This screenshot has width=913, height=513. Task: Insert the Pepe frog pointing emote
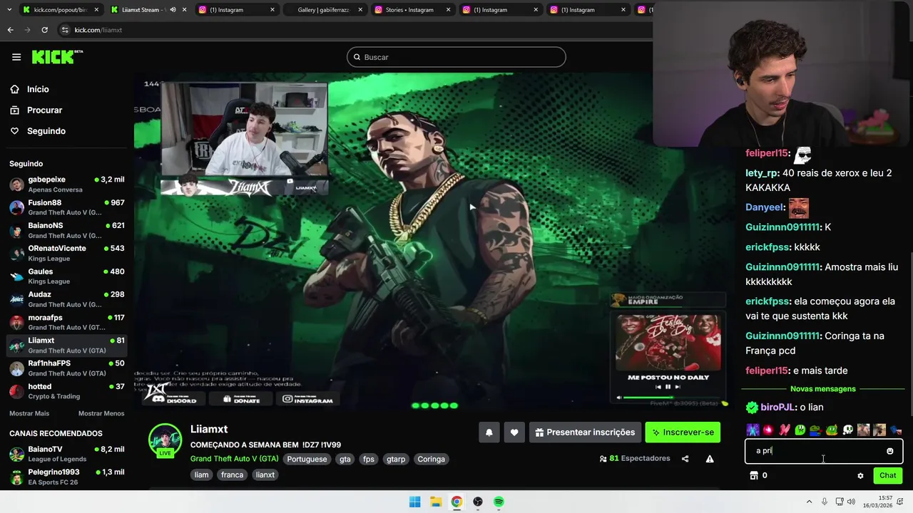[x=816, y=430]
